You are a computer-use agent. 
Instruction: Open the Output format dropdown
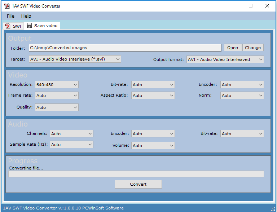pos(225,59)
